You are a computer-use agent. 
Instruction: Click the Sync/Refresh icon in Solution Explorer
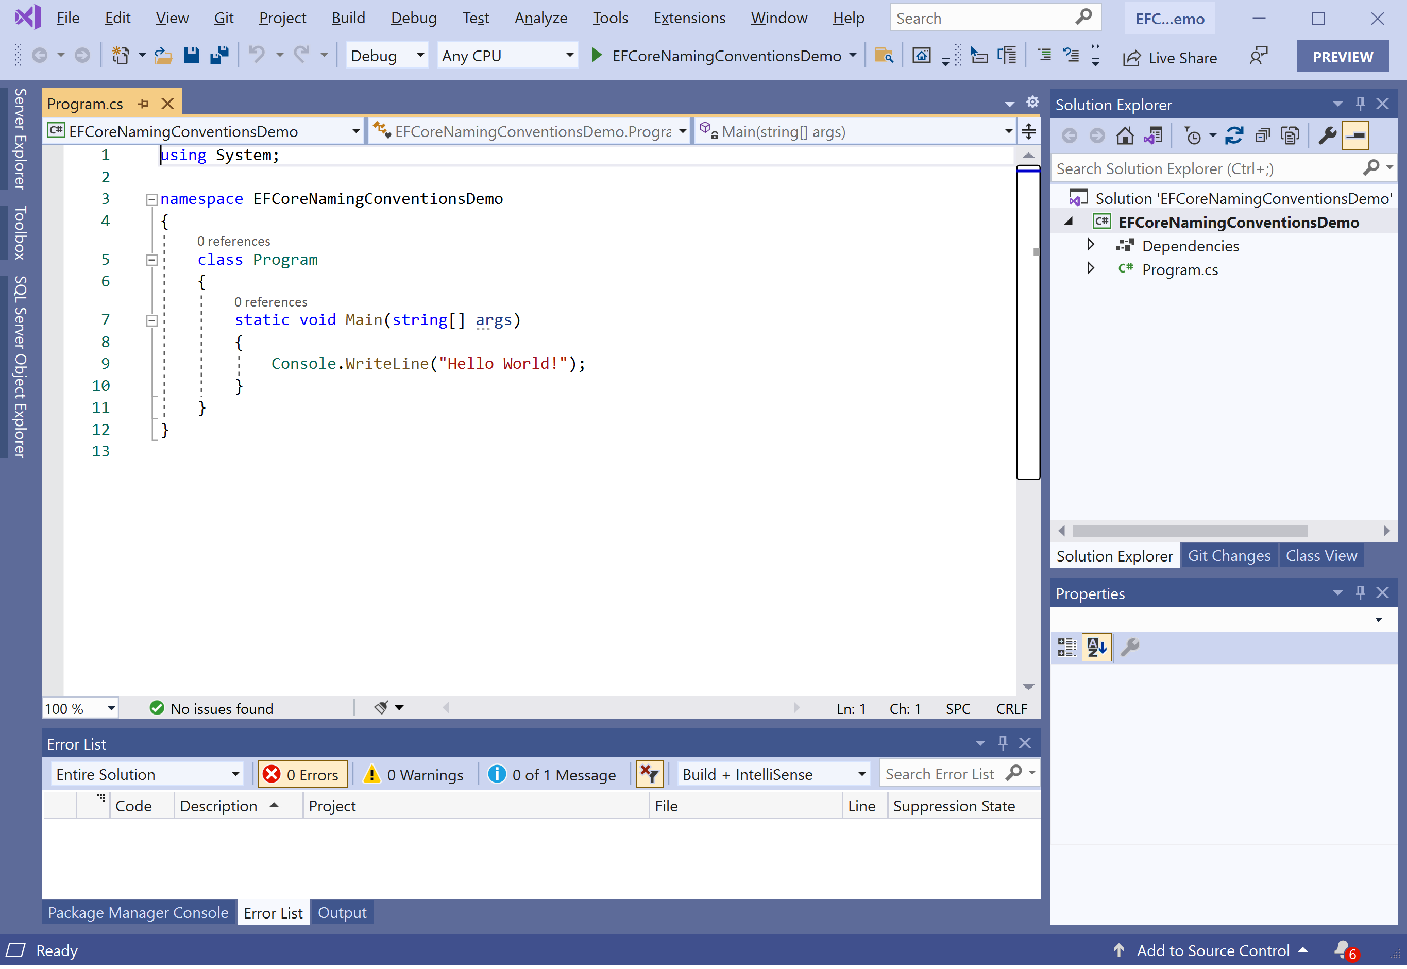[1233, 135]
